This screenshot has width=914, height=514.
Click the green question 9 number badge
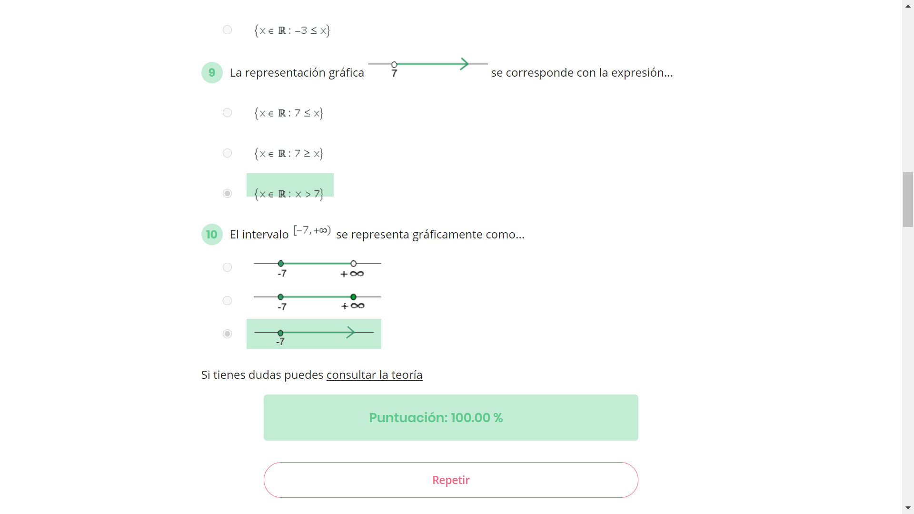(x=212, y=73)
